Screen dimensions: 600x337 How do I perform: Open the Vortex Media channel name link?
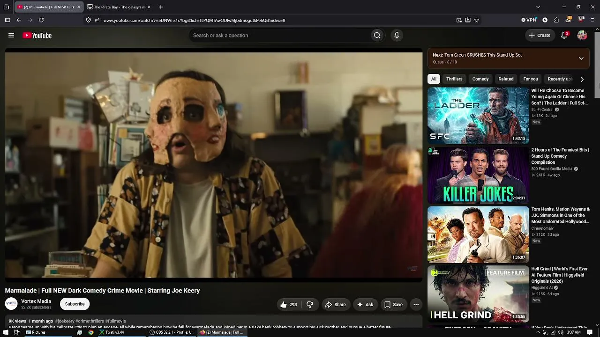point(36,301)
